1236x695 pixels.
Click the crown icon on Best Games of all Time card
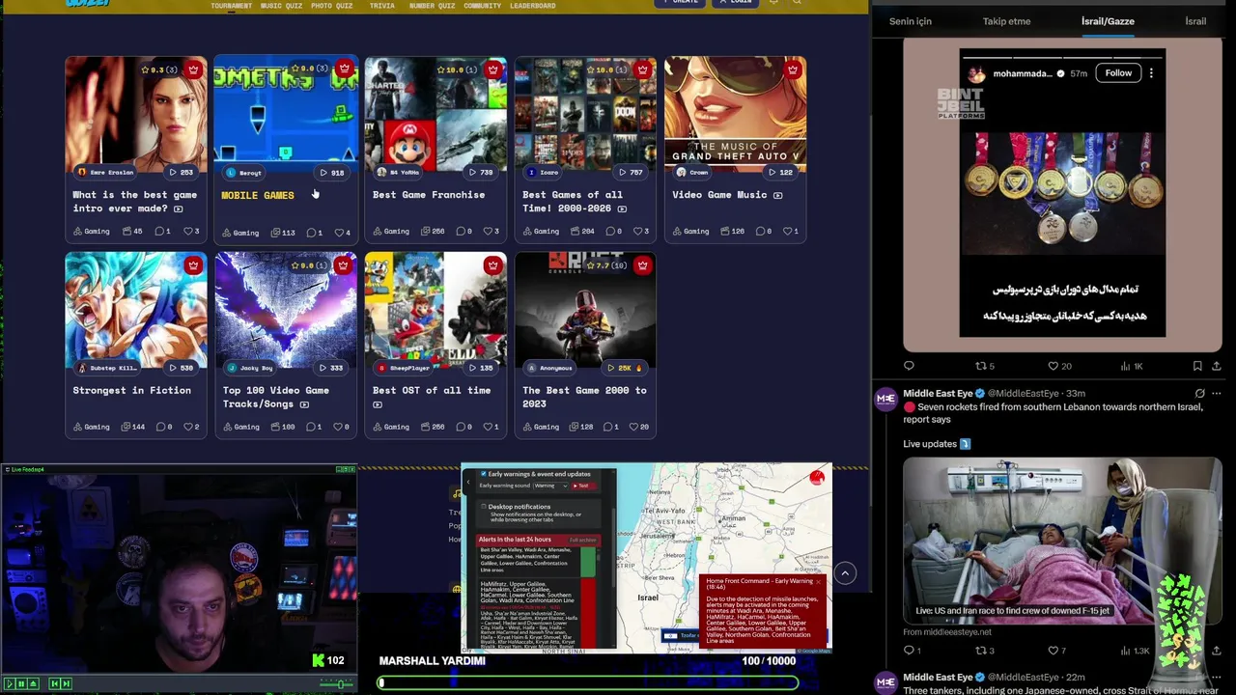643,69
